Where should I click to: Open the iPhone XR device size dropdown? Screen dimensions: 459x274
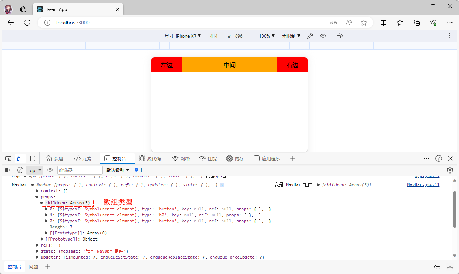pos(183,36)
